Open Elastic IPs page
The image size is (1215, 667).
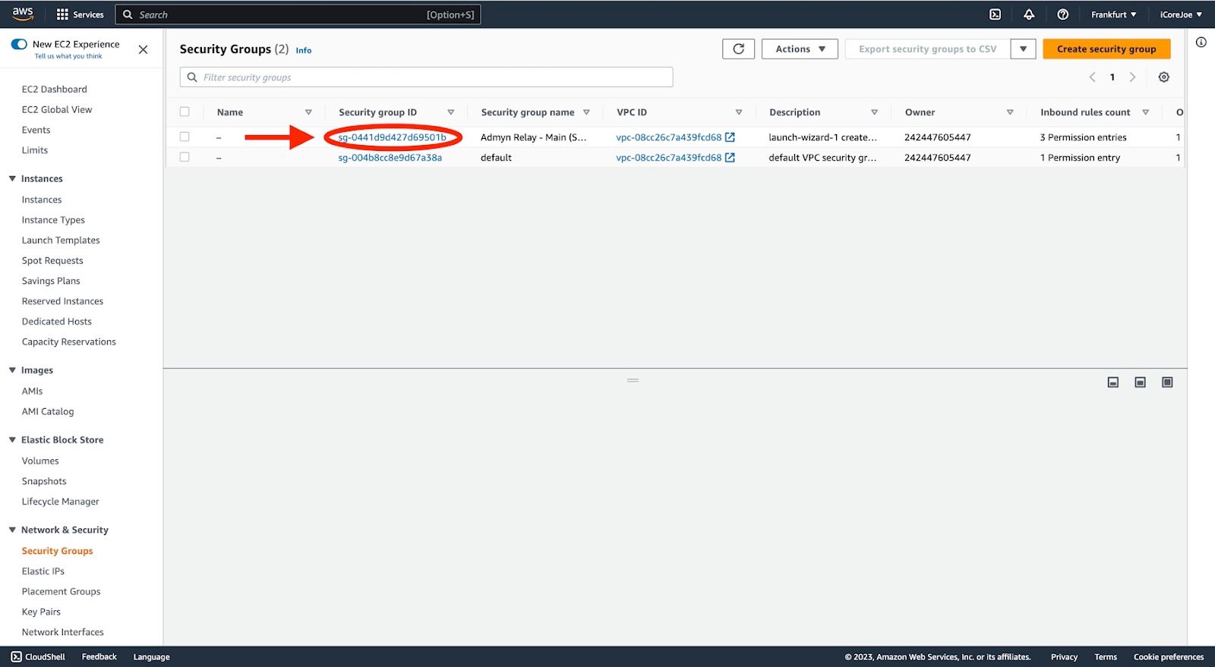tap(43, 571)
